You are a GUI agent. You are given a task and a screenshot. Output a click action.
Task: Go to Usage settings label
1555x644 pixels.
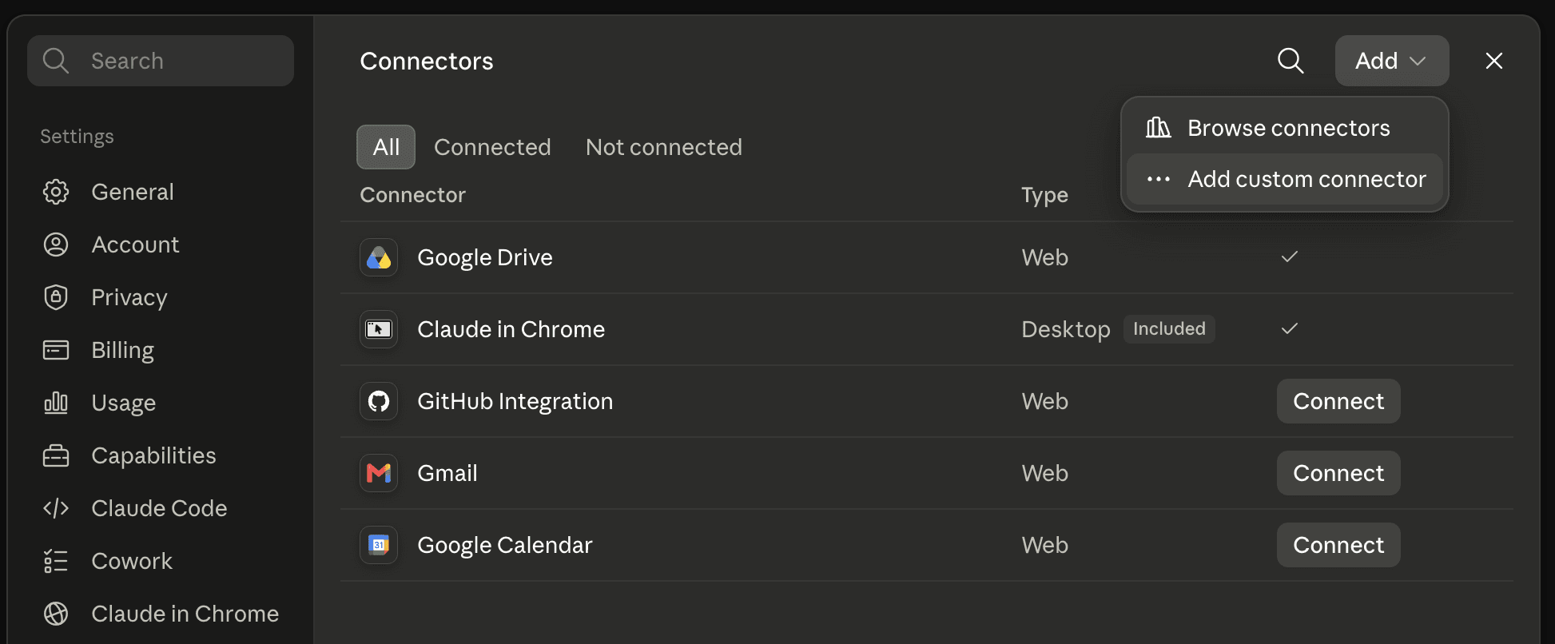pos(123,403)
